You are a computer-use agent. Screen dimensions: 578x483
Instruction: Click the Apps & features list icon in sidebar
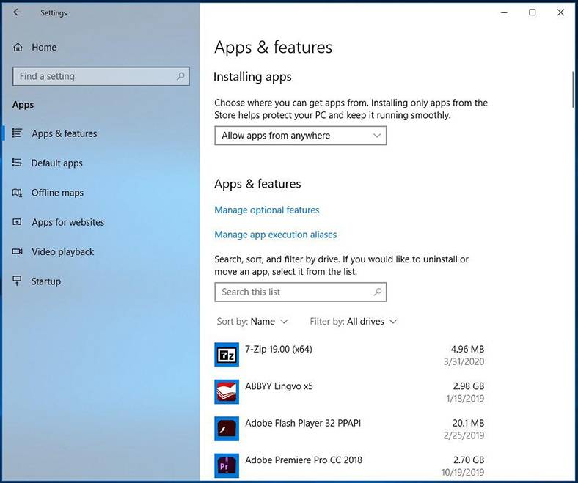pyautogui.click(x=17, y=133)
